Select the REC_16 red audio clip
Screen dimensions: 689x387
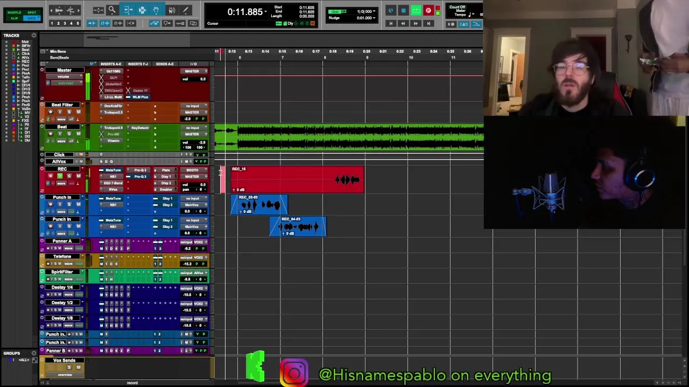point(298,180)
